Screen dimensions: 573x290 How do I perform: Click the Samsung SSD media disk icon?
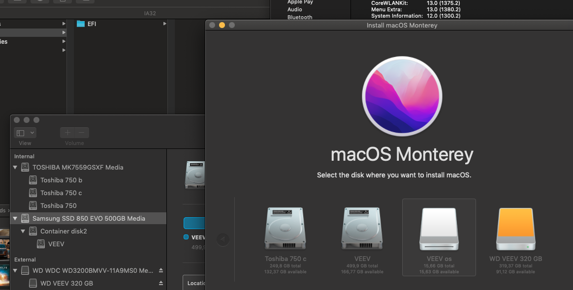point(25,218)
